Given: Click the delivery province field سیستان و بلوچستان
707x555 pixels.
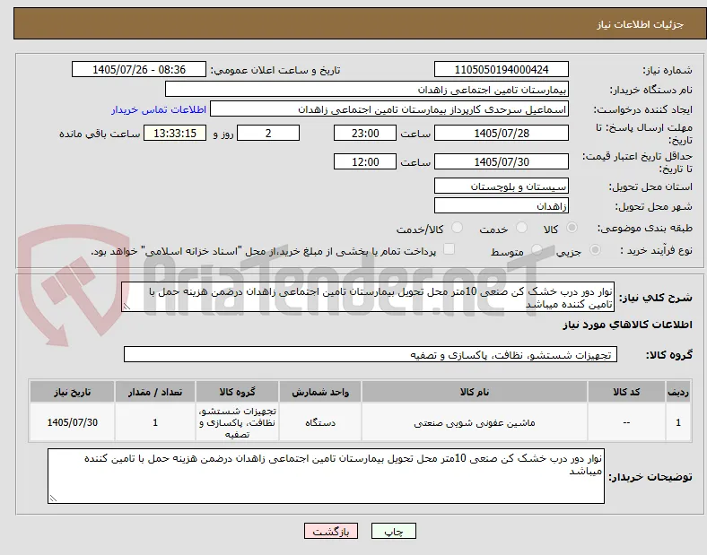Looking at the screenshot, I should point(501,186).
